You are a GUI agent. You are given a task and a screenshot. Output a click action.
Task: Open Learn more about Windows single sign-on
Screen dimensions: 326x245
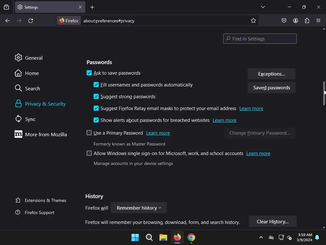coord(258,153)
